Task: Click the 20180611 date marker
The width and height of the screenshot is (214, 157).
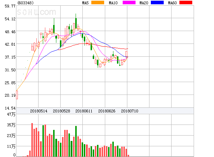Action: click(84, 111)
